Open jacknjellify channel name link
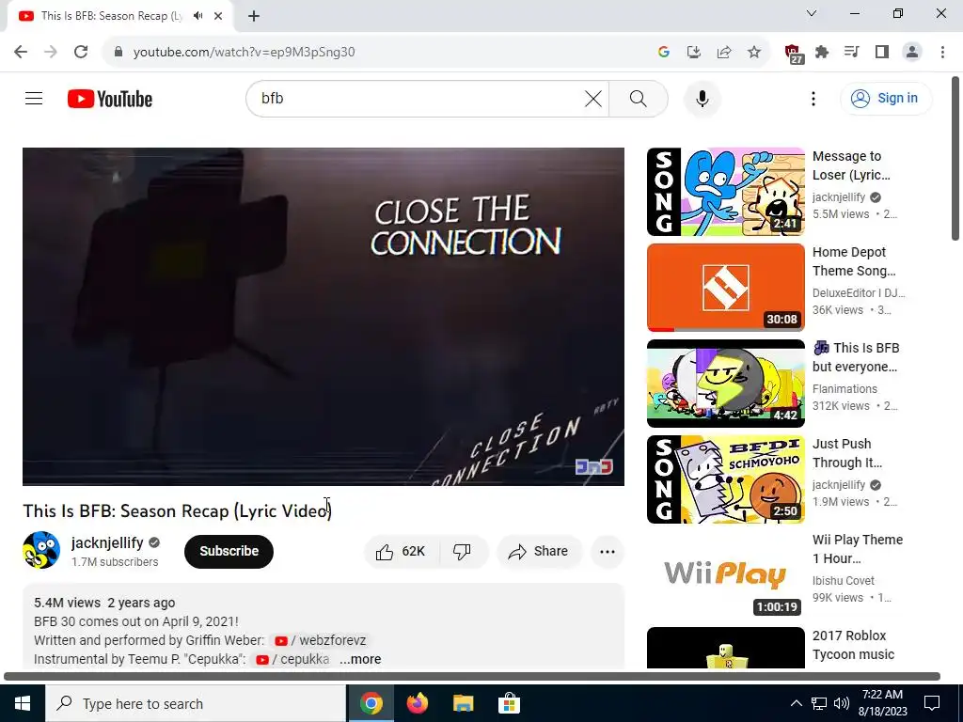This screenshot has width=963, height=722. [107, 542]
